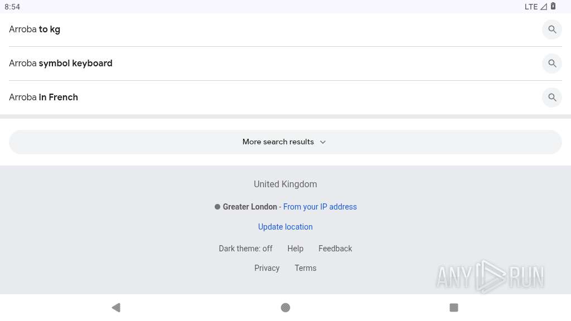Tap the Android recent apps square button
The height and width of the screenshot is (321, 571).
coord(454,308)
